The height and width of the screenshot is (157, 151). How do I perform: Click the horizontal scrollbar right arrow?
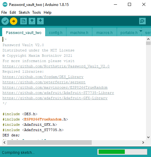pyautogui.click(x=143, y=142)
